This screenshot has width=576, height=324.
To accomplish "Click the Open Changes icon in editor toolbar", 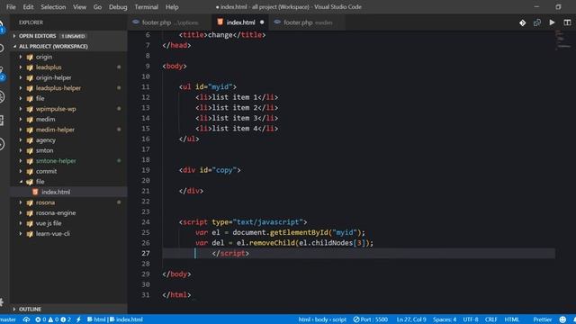I will (537, 22).
